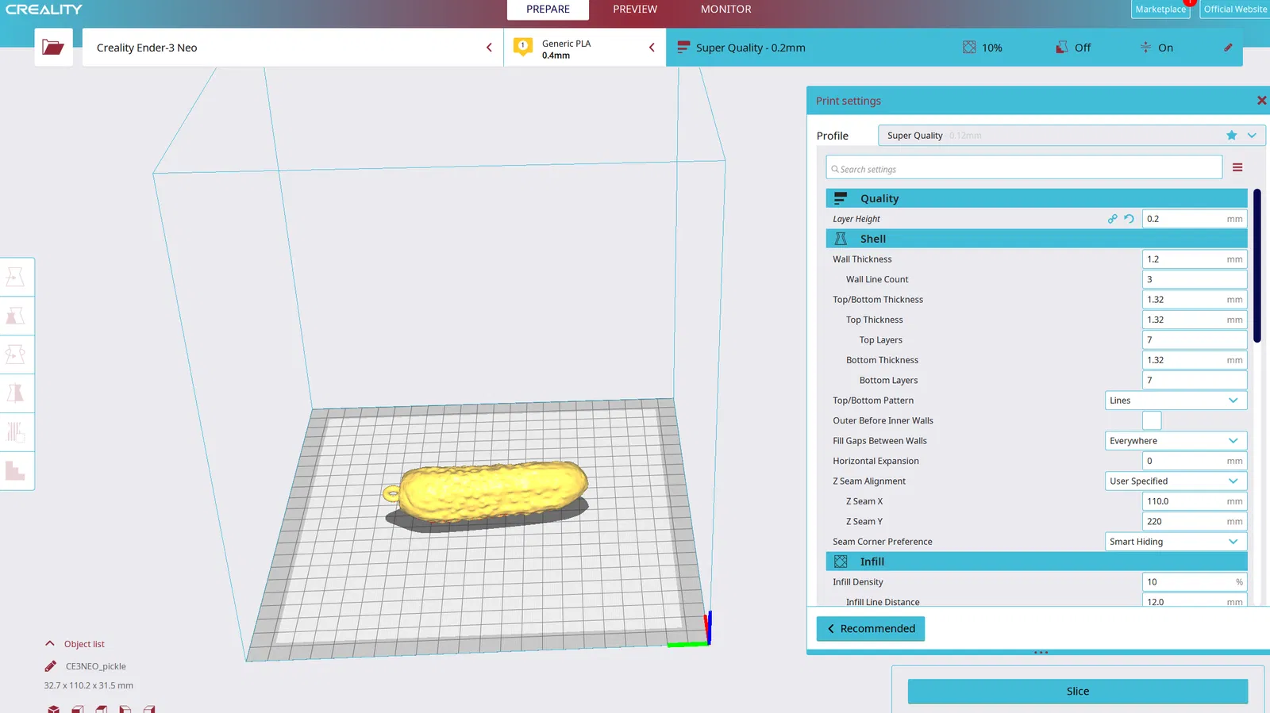Image resolution: width=1270 pixels, height=713 pixels.
Task: Click the 32.7 x 110.2 x 31.5 mm dimensions text
Action: point(89,685)
